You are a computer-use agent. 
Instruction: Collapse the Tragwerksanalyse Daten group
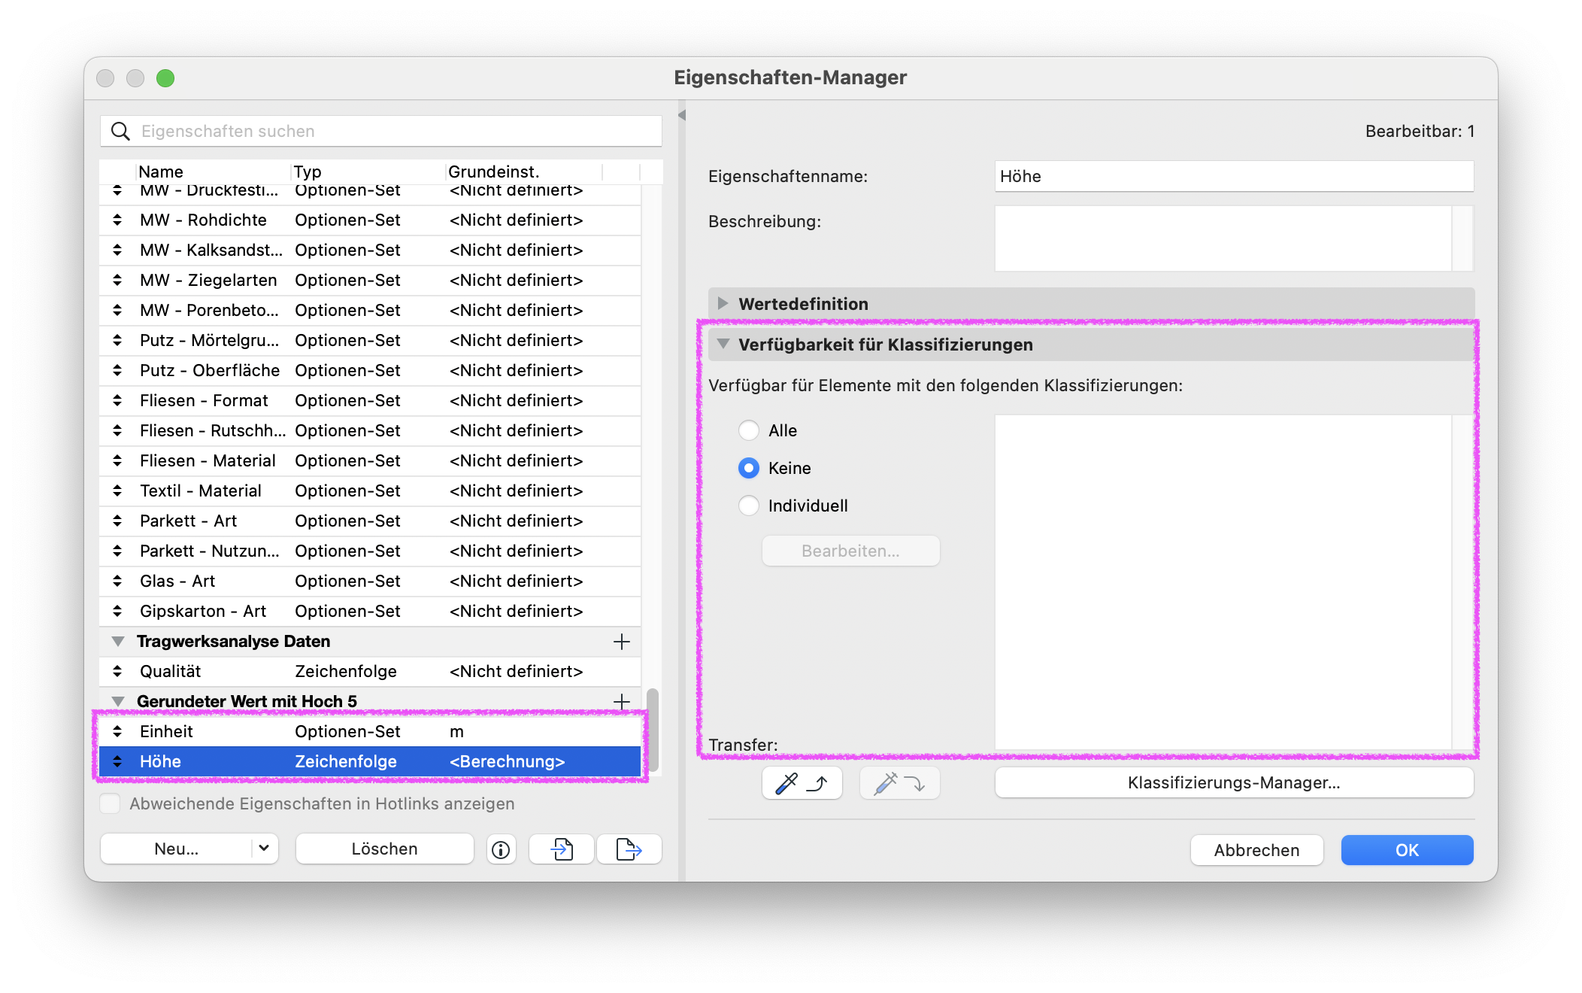click(x=118, y=642)
